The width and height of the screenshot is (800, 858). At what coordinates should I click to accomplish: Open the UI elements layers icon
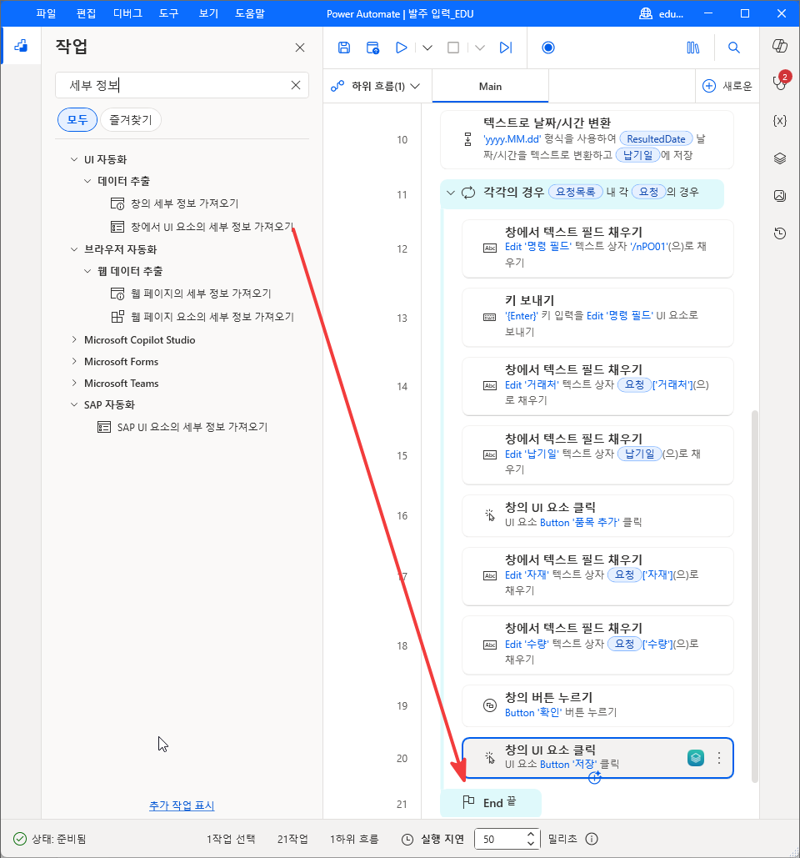point(780,158)
